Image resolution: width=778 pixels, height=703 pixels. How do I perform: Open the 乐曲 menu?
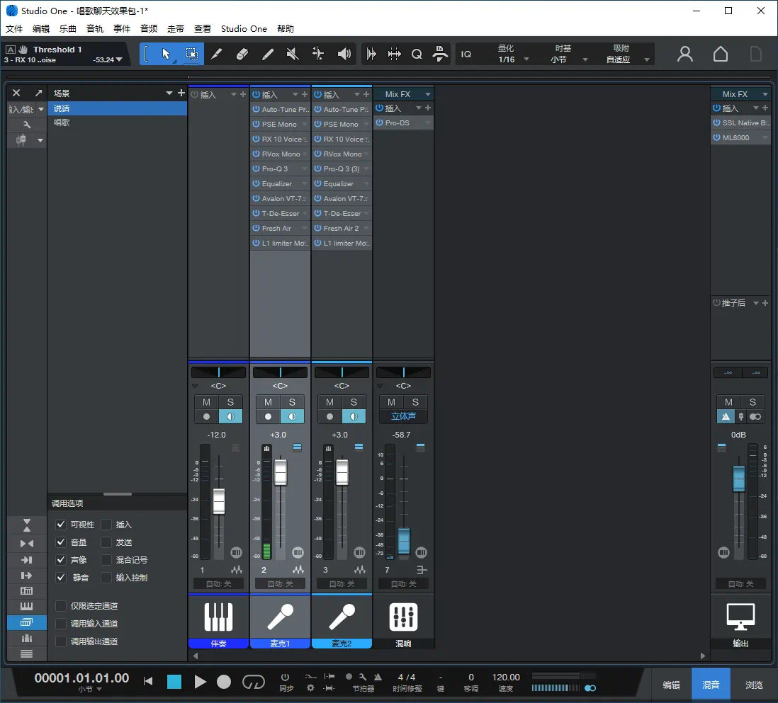(x=67, y=29)
